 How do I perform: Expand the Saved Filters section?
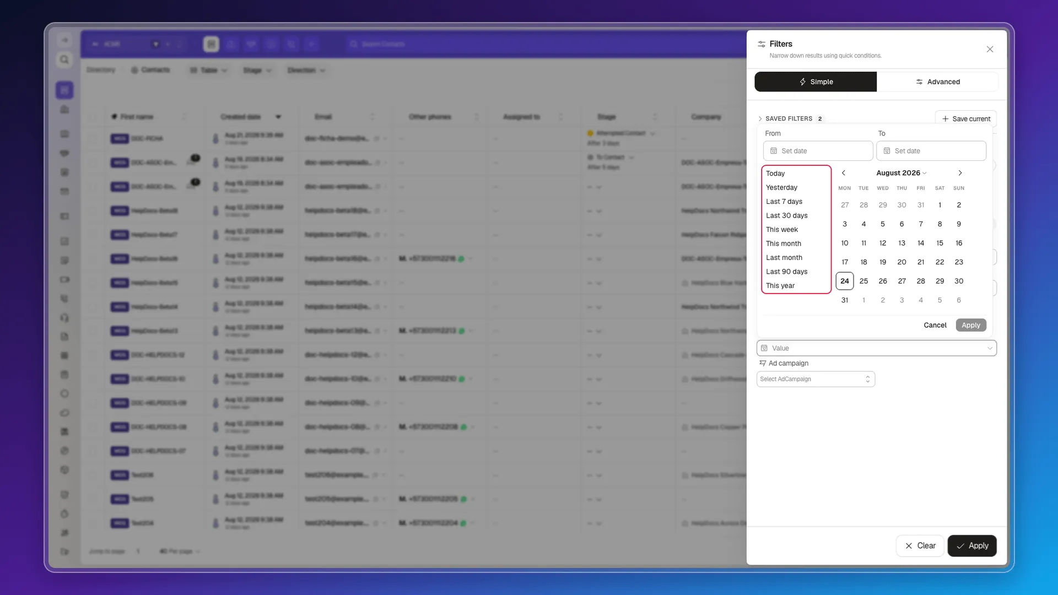point(789,118)
